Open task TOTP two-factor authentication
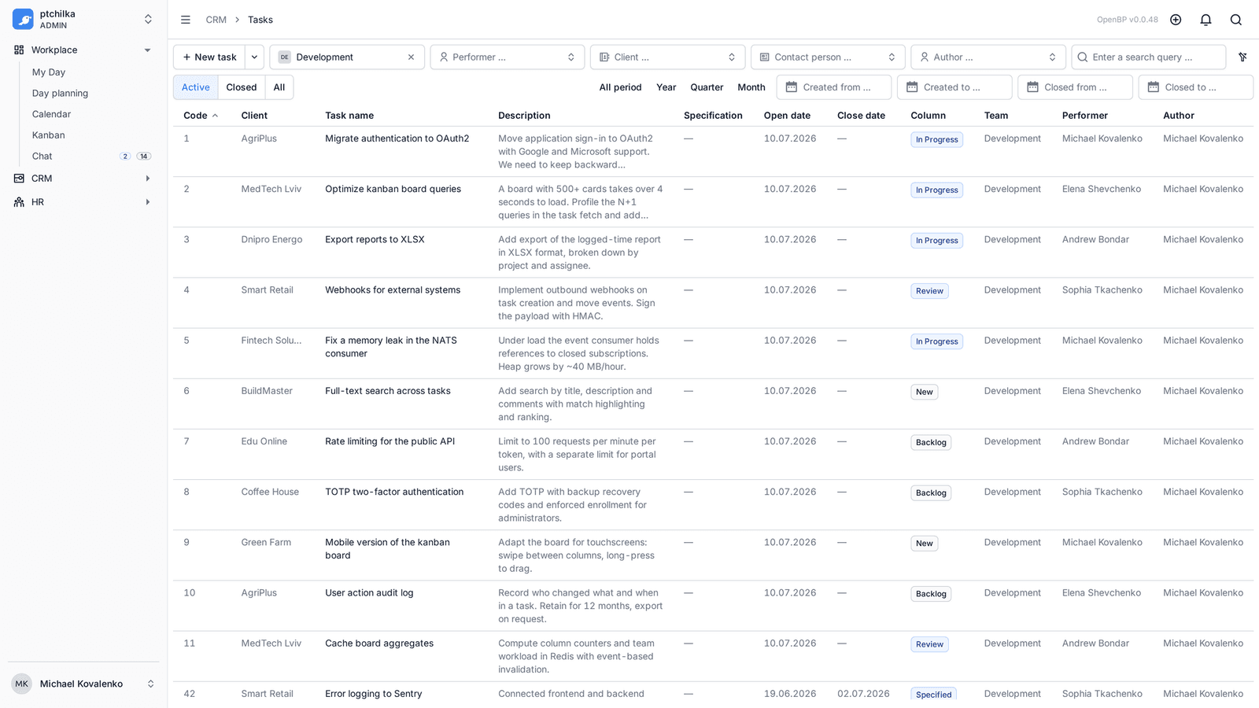Viewport: 1259px width, 708px height. click(394, 492)
